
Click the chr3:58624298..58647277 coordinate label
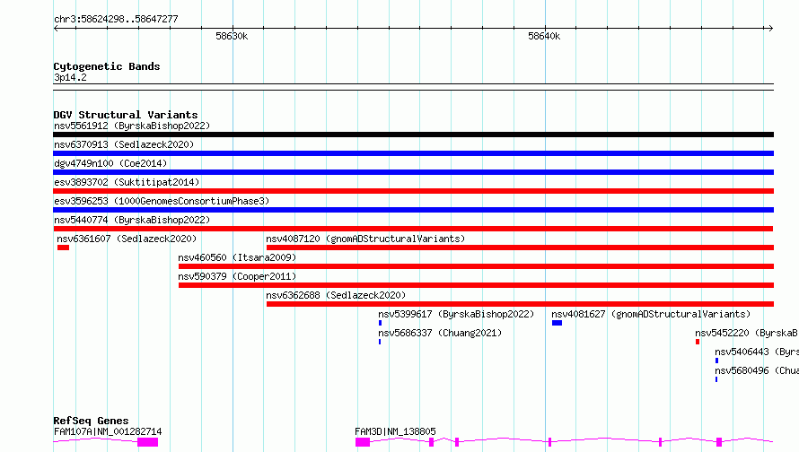pyautogui.click(x=116, y=19)
